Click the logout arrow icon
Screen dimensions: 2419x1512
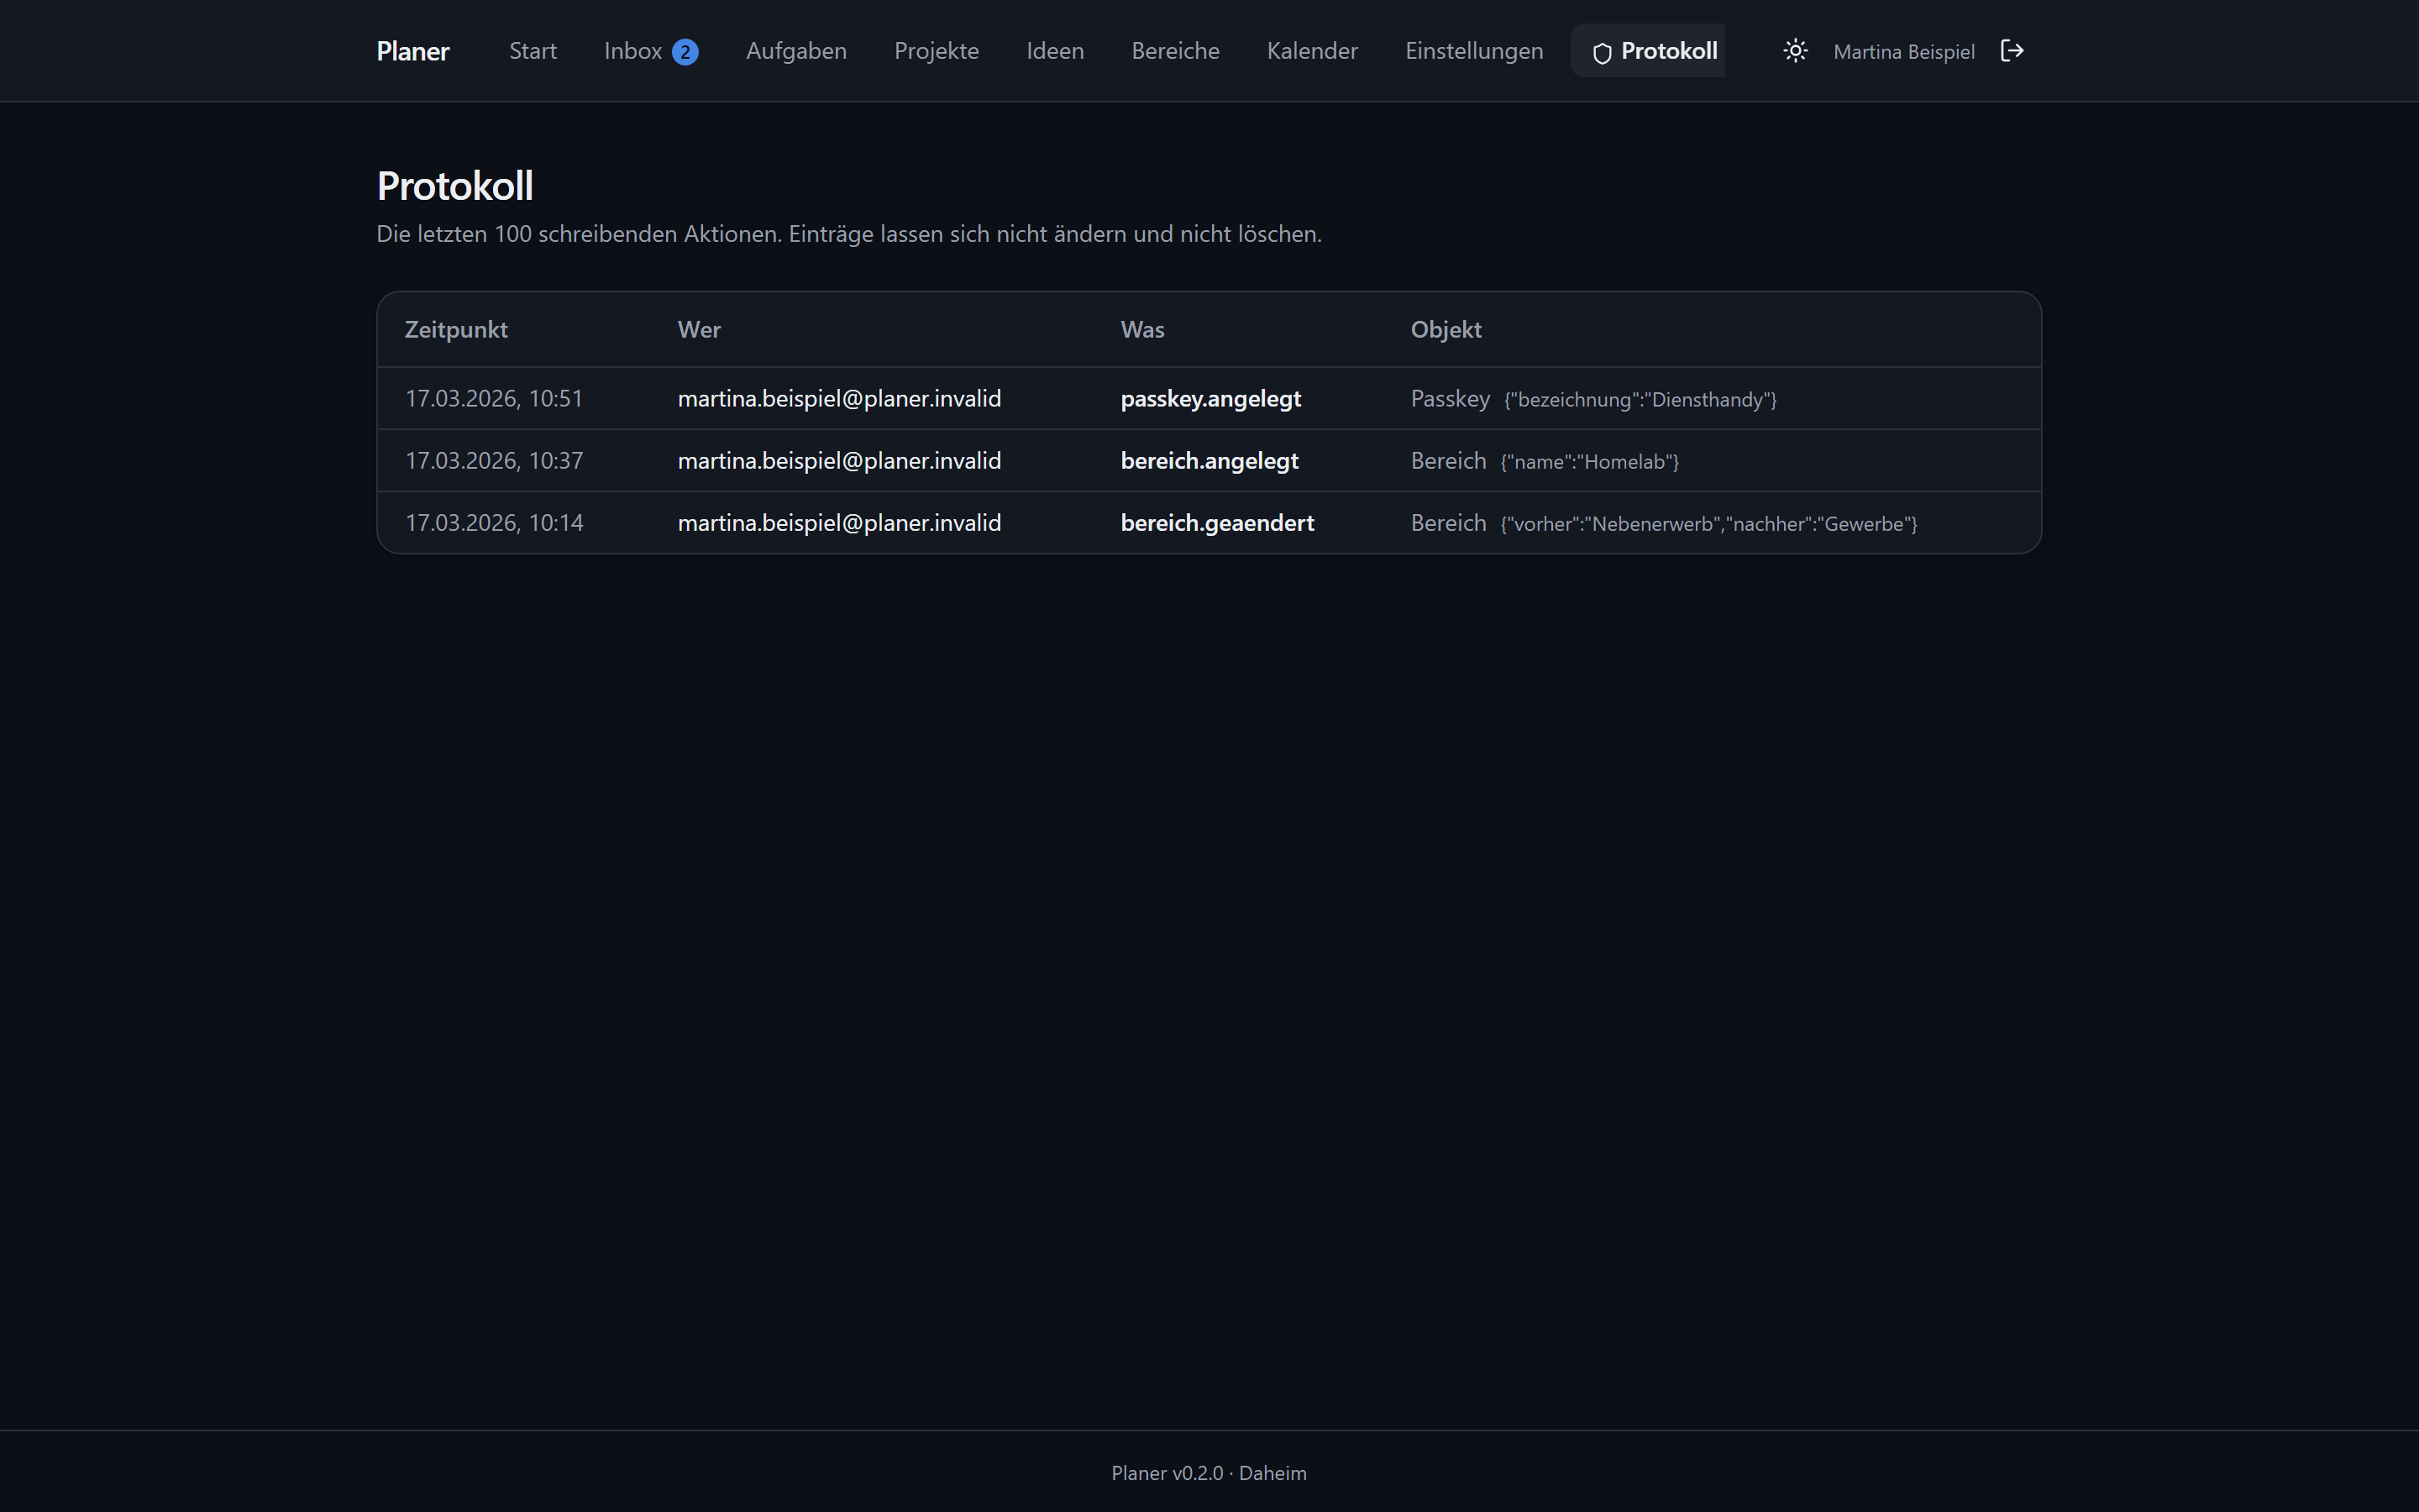2012,51
